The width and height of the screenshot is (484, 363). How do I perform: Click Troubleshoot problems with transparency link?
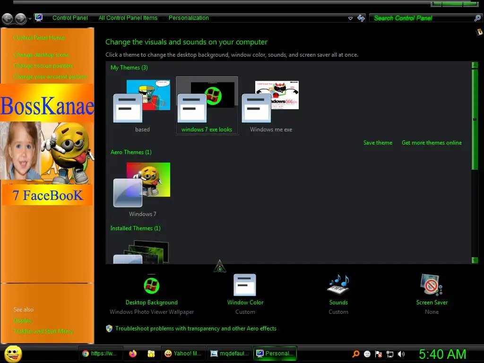tap(196, 328)
